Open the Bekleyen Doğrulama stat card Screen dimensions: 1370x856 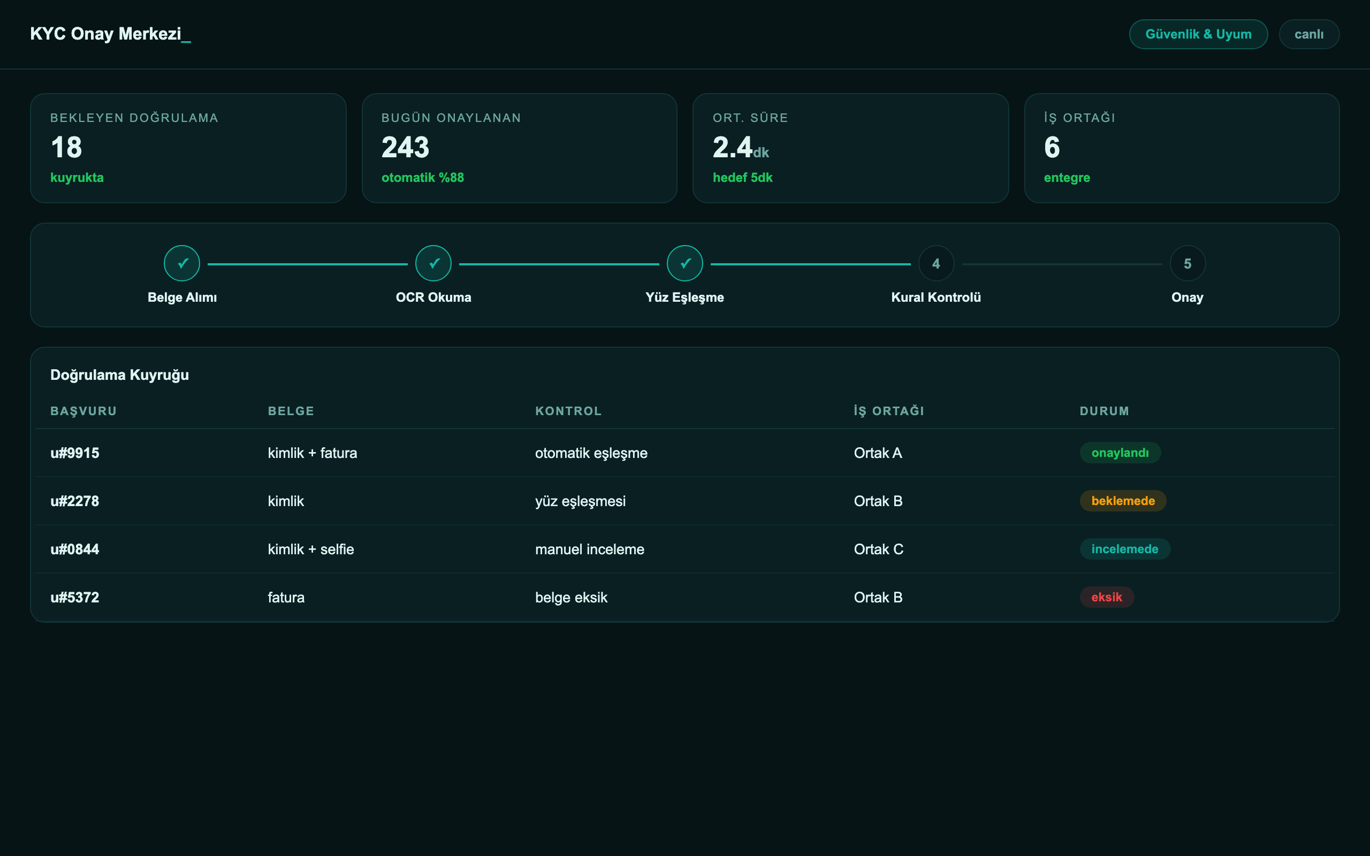click(x=188, y=148)
